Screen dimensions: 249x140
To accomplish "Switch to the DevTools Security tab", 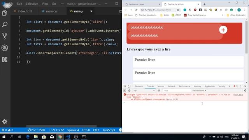I will pyautogui.click(x=222, y=86).
